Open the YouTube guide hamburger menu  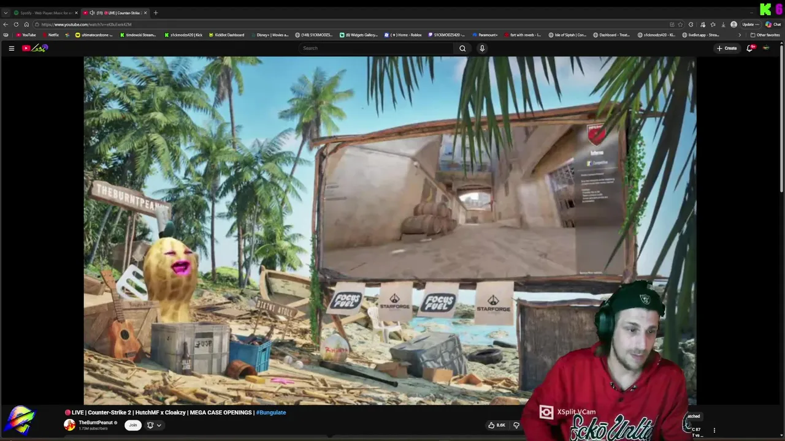click(x=11, y=48)
